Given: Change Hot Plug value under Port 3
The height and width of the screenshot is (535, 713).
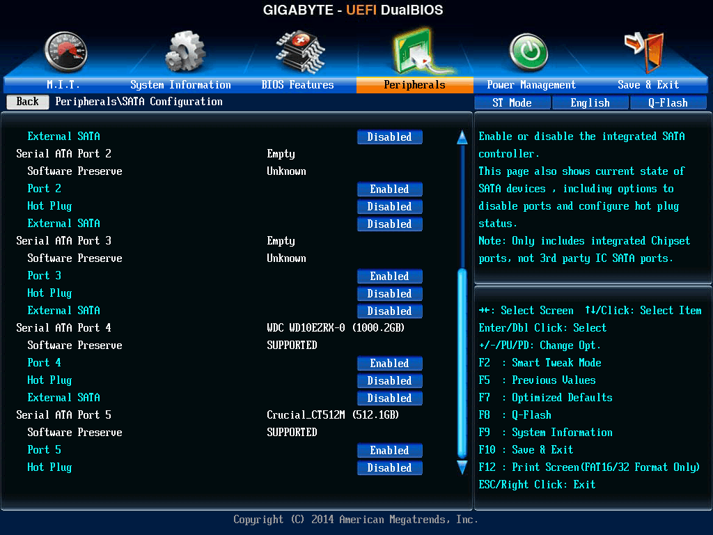Looking at the screenshot, I should click(x=390, y=294).
